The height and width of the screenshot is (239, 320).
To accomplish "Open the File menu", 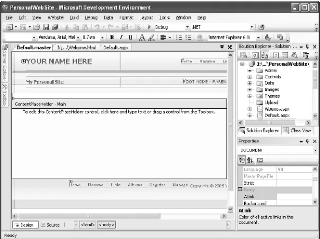I will tap(9, 17).
